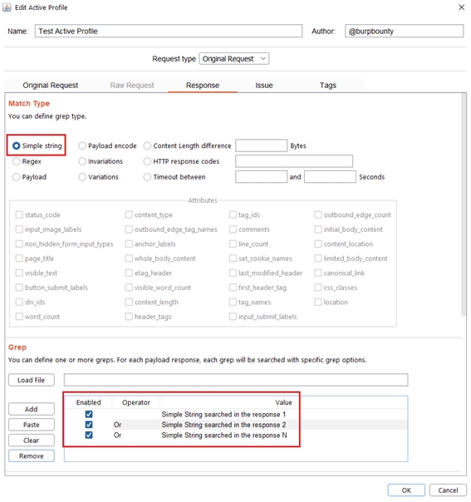This screenshot has height=502, width=471.
Task: Click the Load File button
Action: 32,380
